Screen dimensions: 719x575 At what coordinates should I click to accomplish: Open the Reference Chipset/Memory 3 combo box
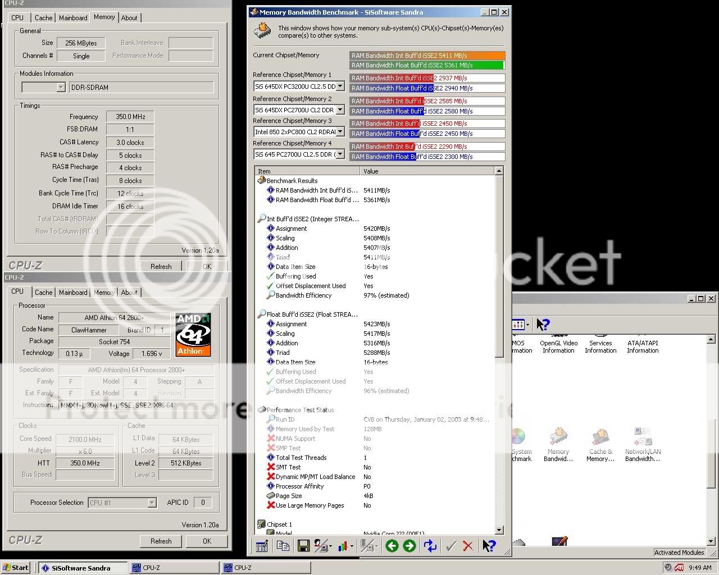pyautogui.click(x=340, y=132)
